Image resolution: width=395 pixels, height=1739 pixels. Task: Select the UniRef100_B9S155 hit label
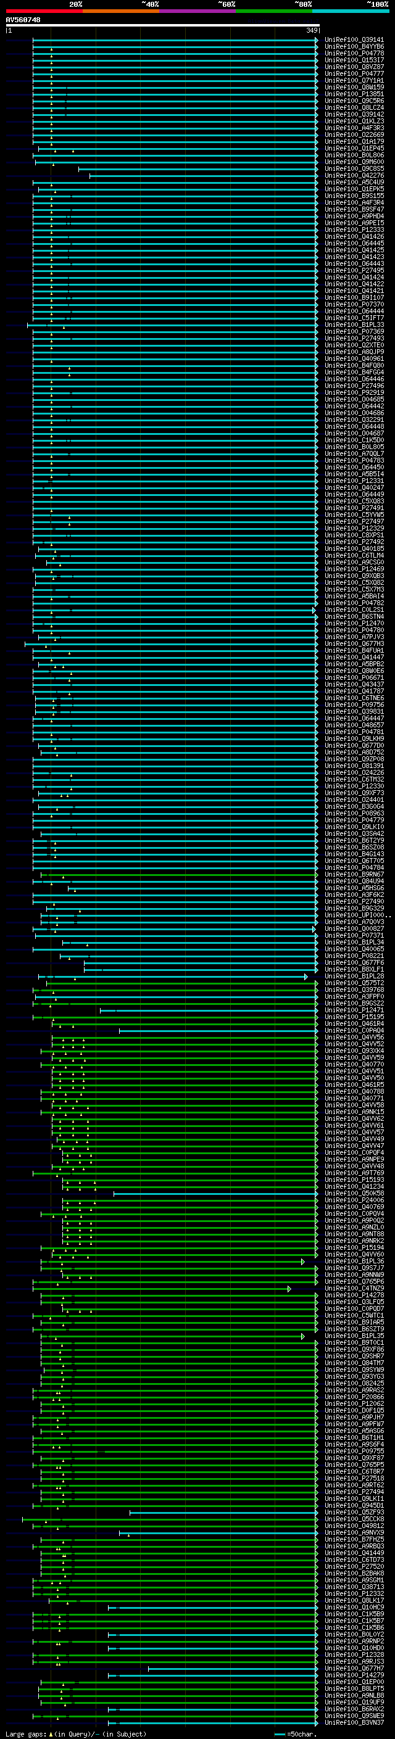[x=354, y=196]
